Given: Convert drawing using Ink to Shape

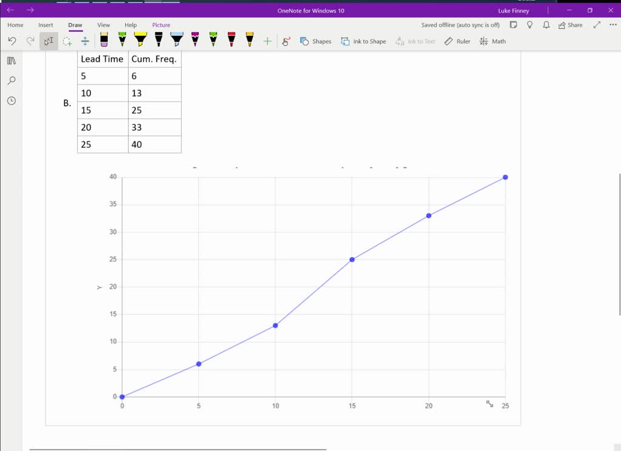Looking at the screenshot, I should coord(364,41).
